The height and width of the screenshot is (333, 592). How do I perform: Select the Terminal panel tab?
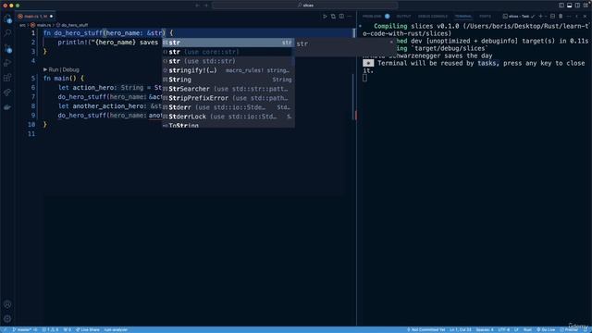(x=463, y=17)
